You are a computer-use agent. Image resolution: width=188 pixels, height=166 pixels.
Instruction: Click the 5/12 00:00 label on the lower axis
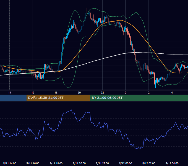[126, 163]
